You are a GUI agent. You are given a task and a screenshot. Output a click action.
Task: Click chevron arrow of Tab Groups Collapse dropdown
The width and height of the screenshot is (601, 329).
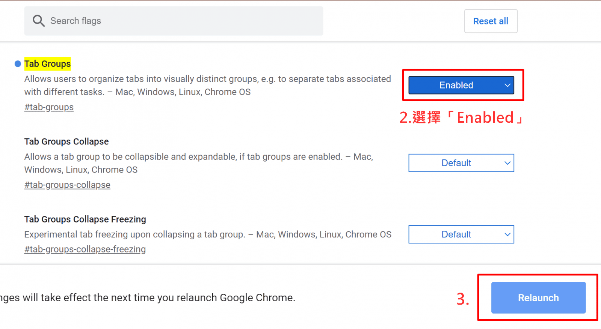(507, 163)
